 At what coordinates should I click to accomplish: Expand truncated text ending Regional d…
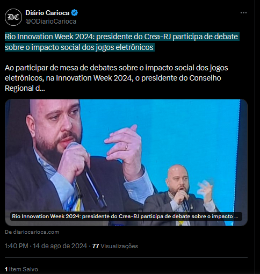25,88
